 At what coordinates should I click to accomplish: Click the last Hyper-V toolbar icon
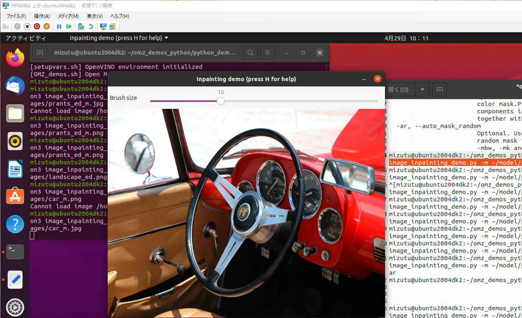[x=113, y=26]
